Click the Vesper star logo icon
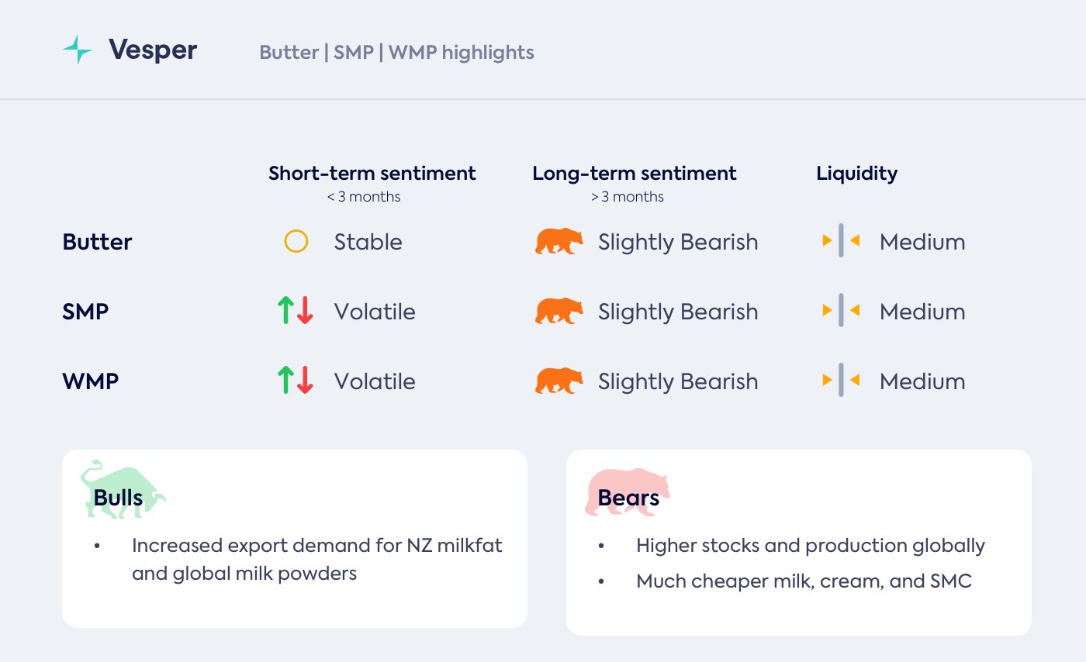 (x=78, y=50)
